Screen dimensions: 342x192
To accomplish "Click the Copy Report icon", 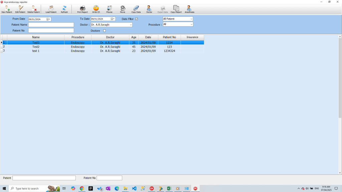I will coord(176,9).
